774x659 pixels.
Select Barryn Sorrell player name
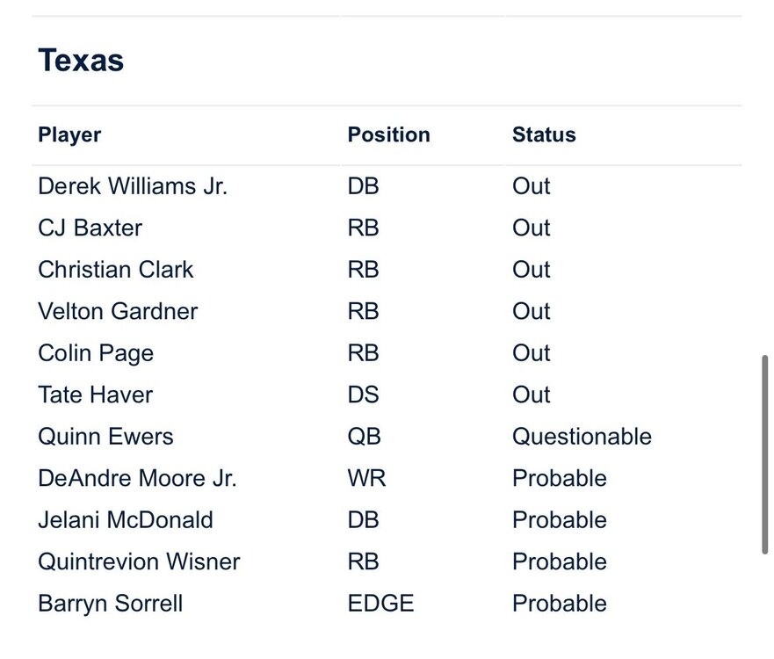coord(111,604)
